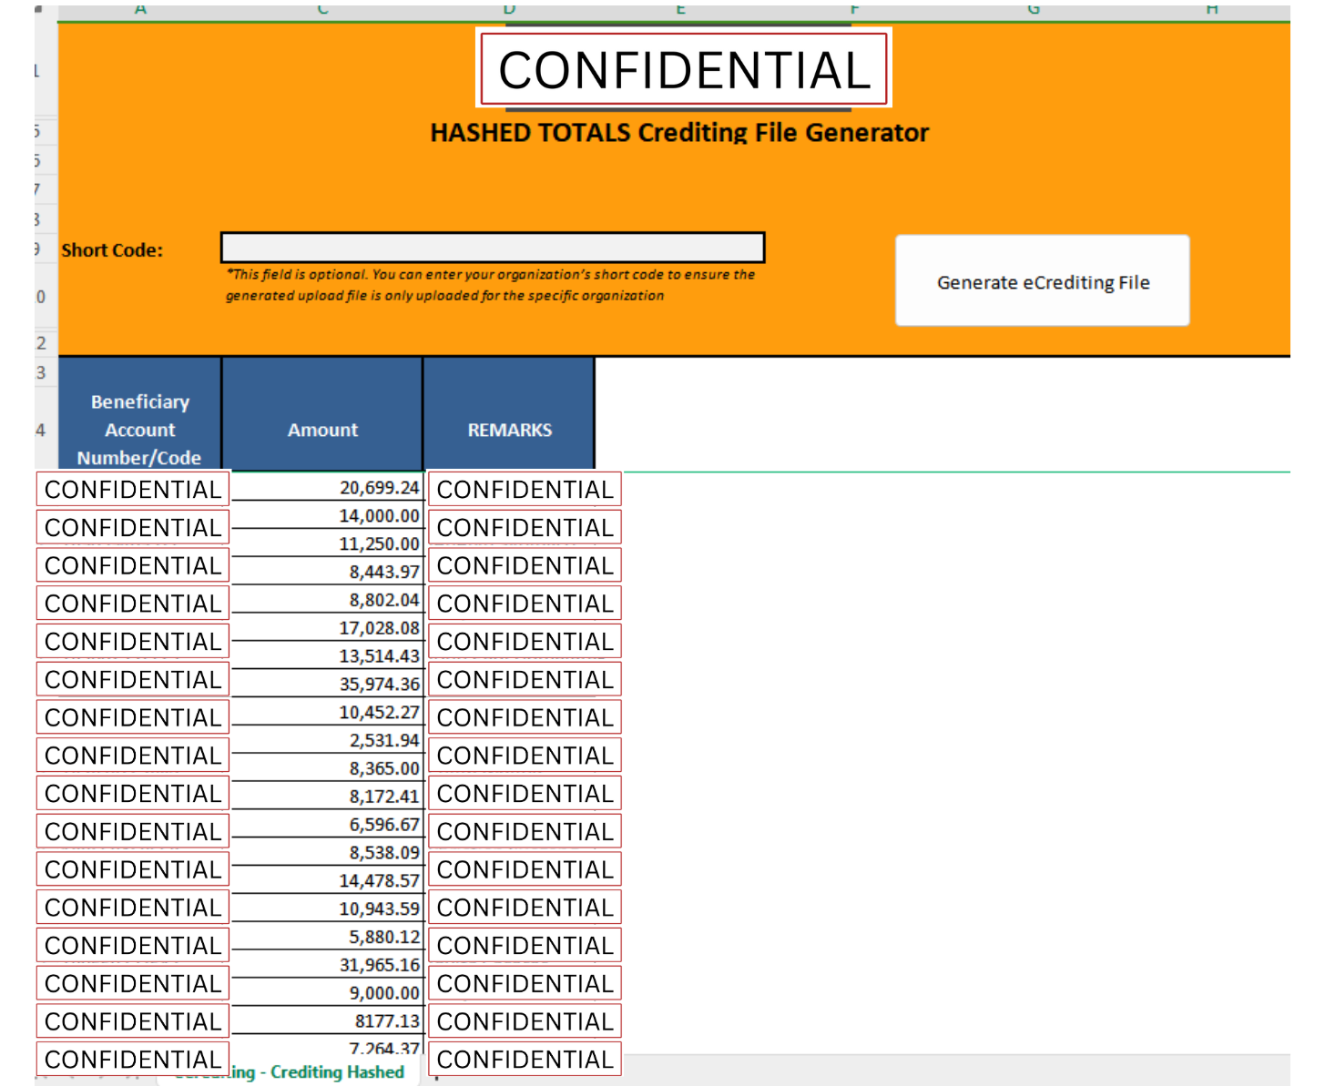Select the amount cell 11,250.00
The width and height of the screenshot is (1325, 1086).
pyautogui.click(x=328, y=544)
